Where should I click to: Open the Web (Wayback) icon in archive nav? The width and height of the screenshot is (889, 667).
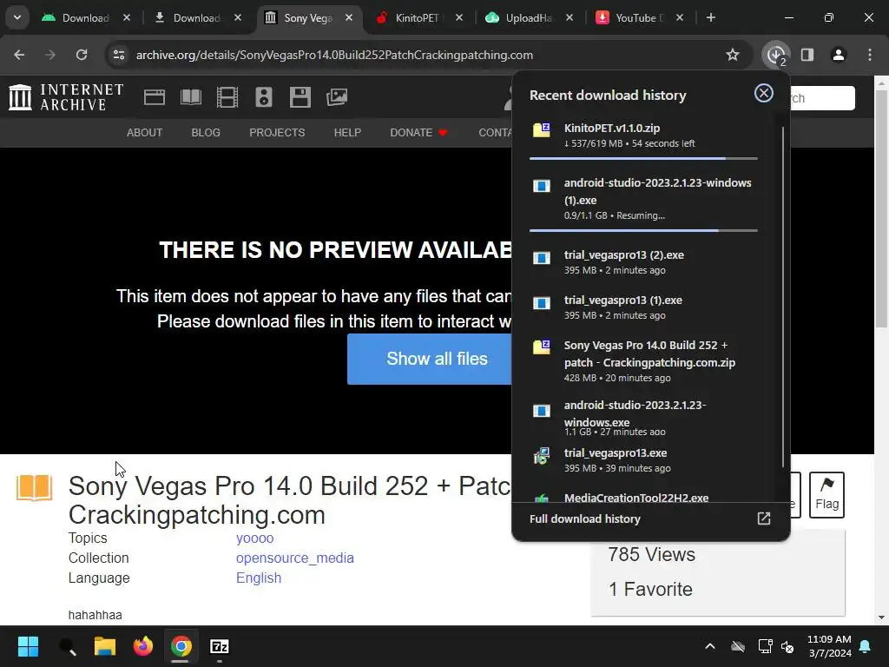click(155, 97)
